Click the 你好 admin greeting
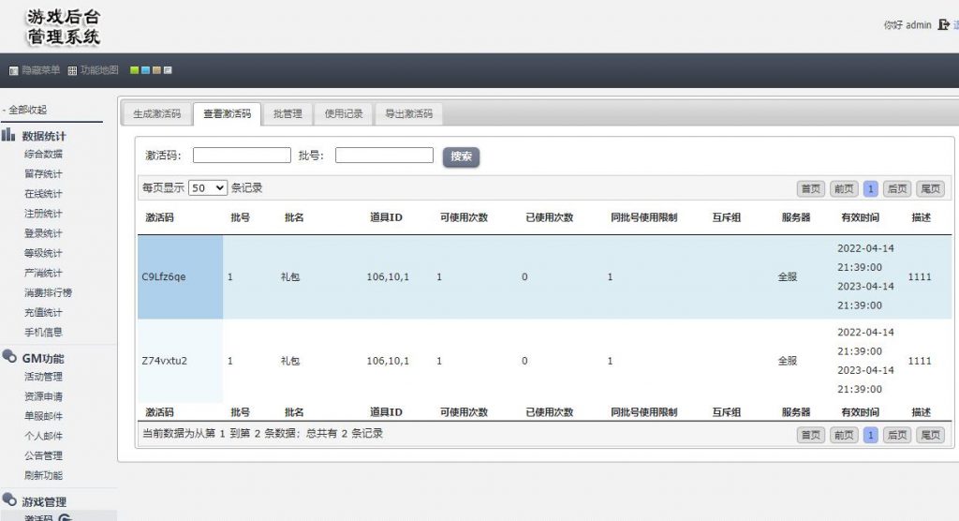Screen dimensions: 959x521 [x=907, y=25]
